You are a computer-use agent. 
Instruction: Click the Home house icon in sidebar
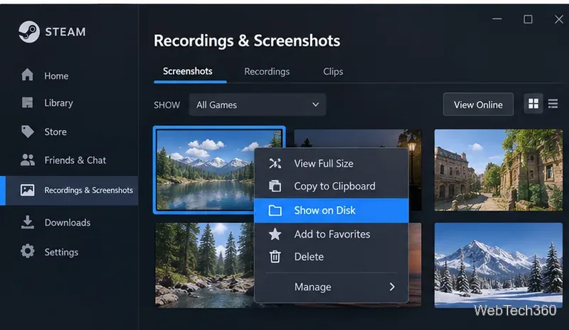[27, 75]
